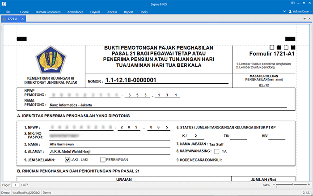
Task: Click the Tax Staff job title
Action: pos(216,144)
